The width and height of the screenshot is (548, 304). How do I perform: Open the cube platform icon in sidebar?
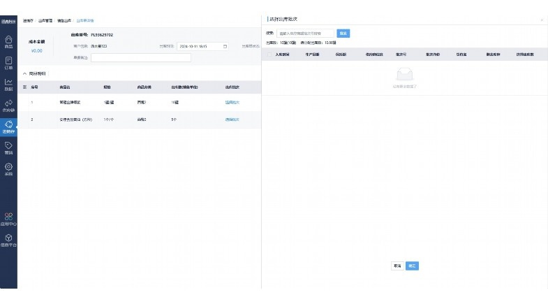[8, 240]
